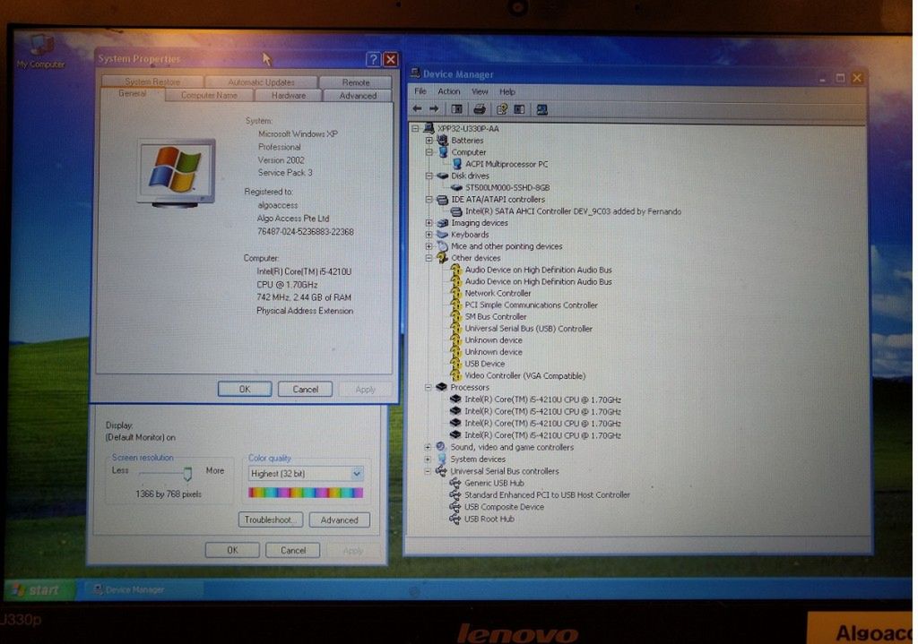The width and height of the screenshot is (918, 644).
Task: Collapse the Computer node
Action: coord(429,152)
